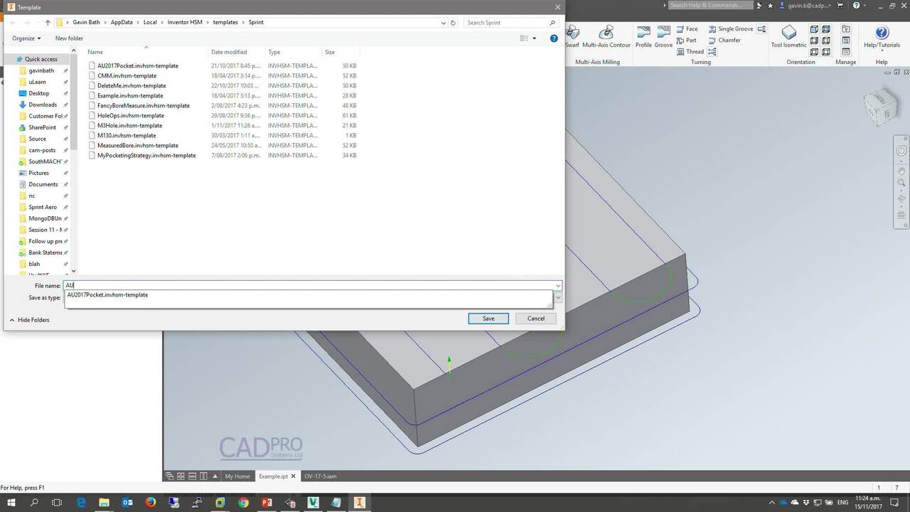The image size is (910, 512).
Task: Switch to the OV-17-5.iam tab
Action: [320, 476]
